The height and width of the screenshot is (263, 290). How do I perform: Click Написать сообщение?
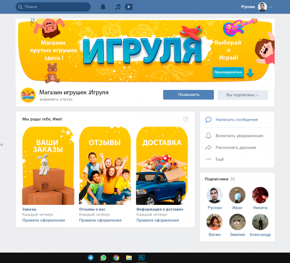point(236,119)
